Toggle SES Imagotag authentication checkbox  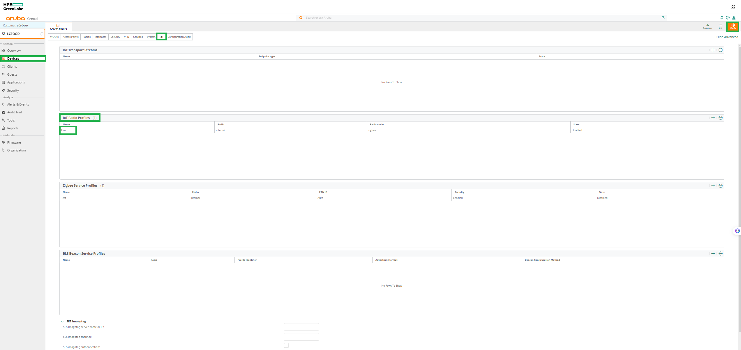[286, 345]
